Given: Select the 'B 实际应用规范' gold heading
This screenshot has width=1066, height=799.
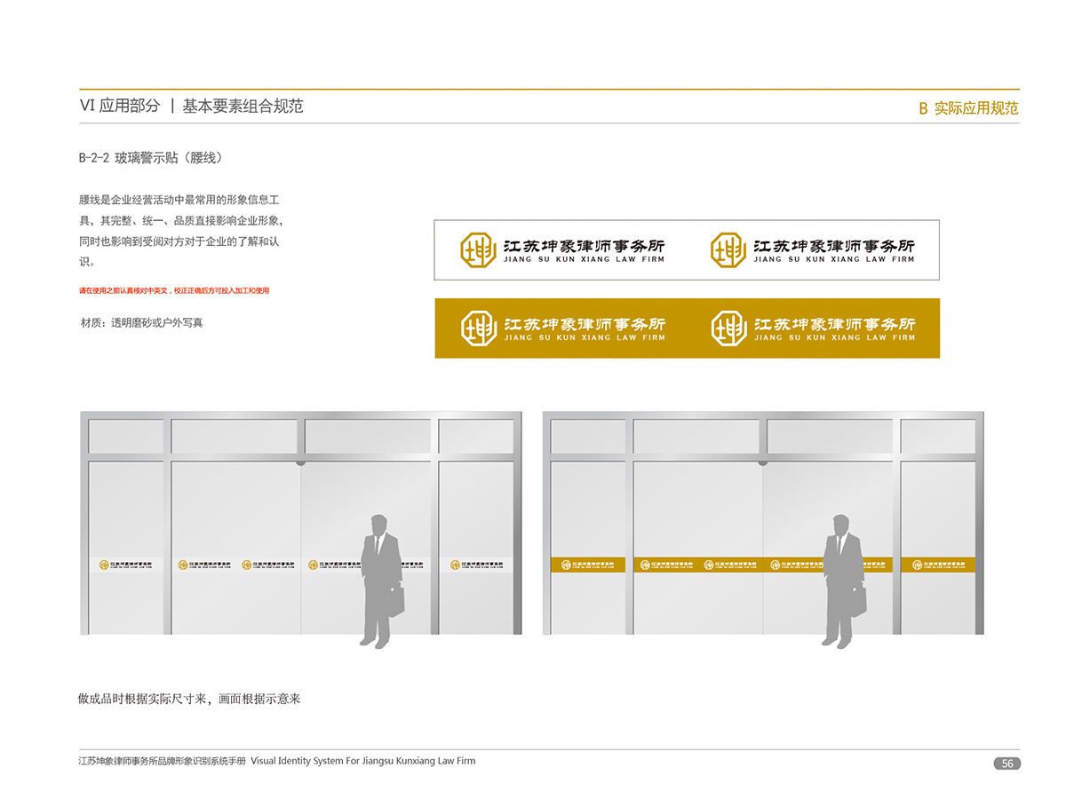Looking at the screenshot, I should point(968,108).
